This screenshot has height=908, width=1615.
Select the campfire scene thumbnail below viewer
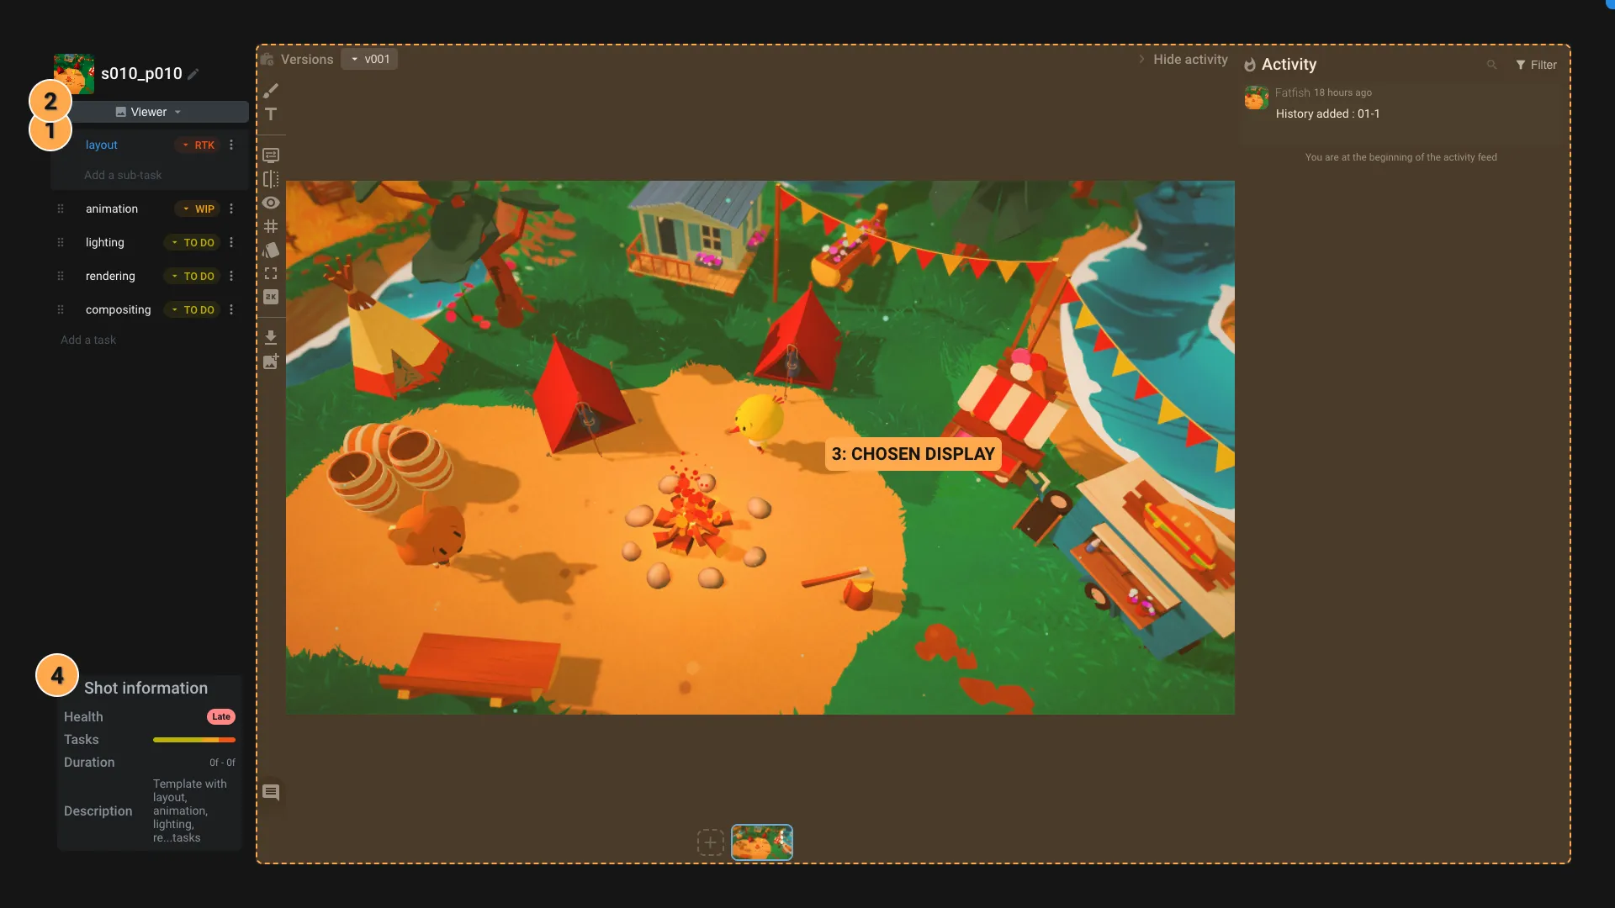point(761,842)
